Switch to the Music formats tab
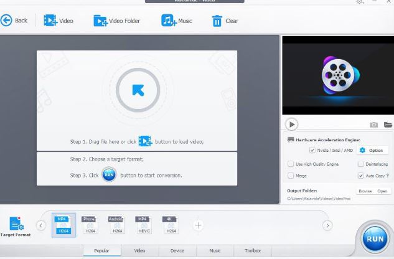The image size is (394, 259). [215, 251]
